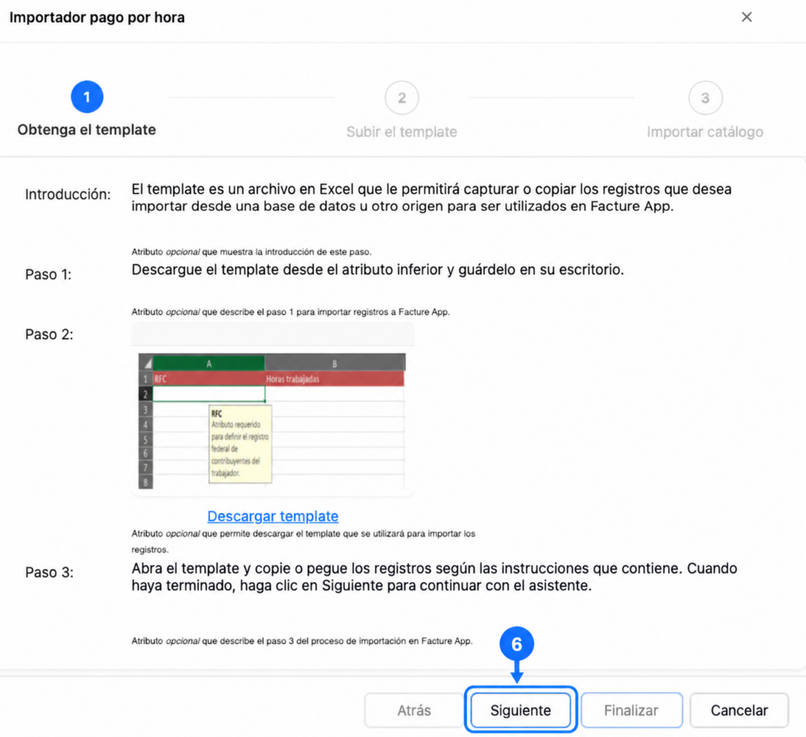Click note 'muestra la introducción de este paso'

tap(296, 252)
